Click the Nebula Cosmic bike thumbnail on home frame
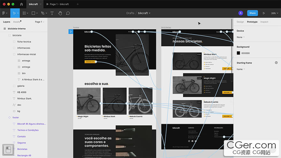 point(140,101)
